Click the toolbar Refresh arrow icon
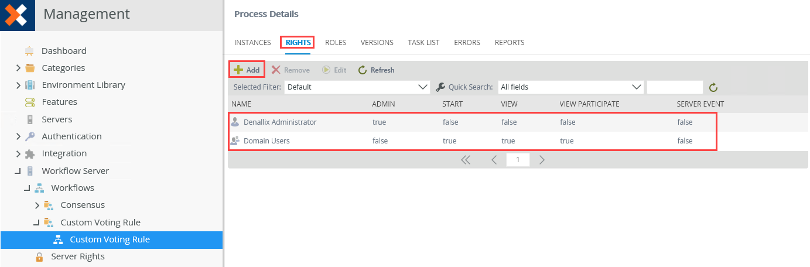Image resolution: width=810 pixels, height=267 pixels. 363,70
